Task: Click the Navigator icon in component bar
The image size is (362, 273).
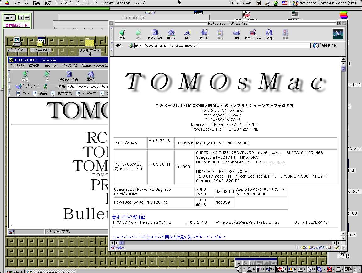Action: pos(304,248)
